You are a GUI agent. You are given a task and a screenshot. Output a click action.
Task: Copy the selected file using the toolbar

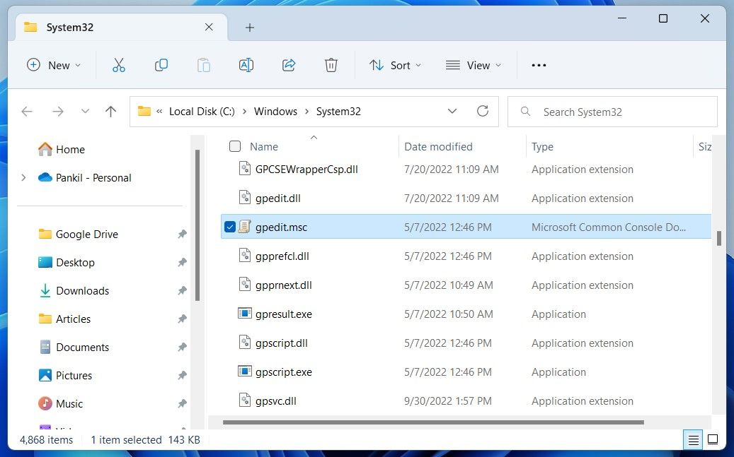pos(161,65)
